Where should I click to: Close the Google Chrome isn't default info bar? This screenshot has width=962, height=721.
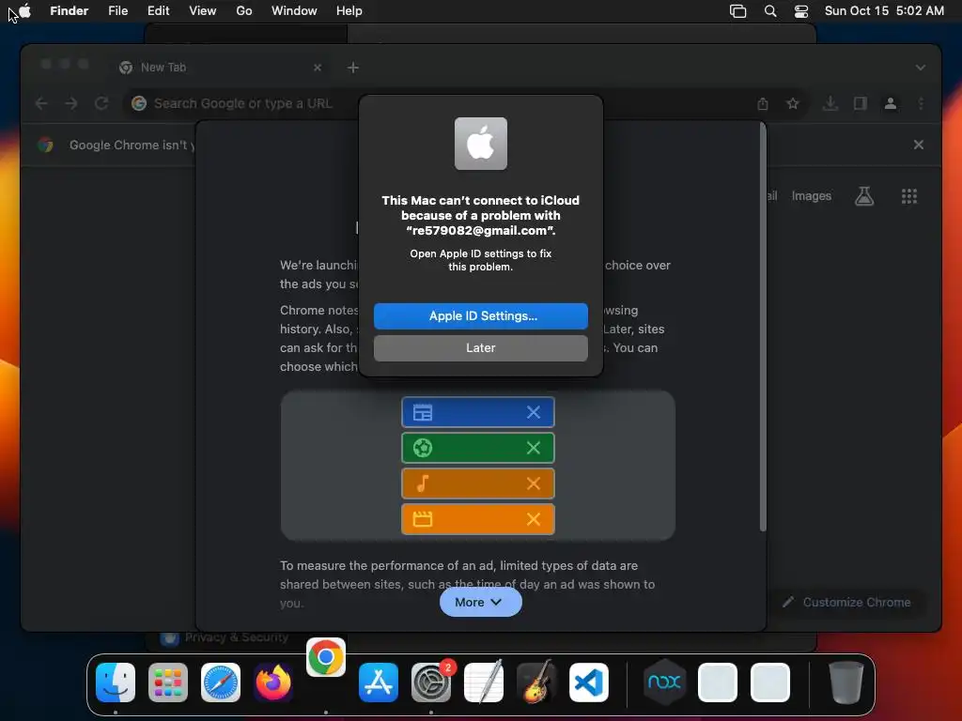pos(919,145)
